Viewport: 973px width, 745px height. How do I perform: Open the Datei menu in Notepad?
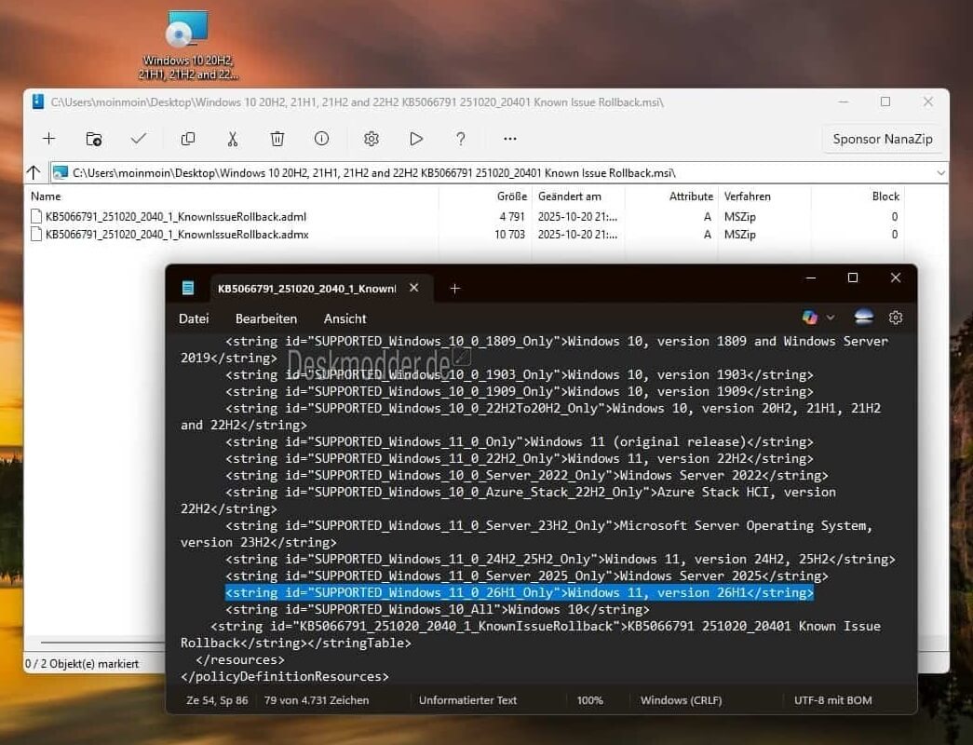click(x=193, y=318)
